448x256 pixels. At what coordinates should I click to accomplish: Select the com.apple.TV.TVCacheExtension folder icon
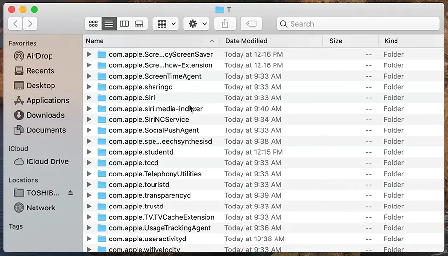[x=102, y=217]
